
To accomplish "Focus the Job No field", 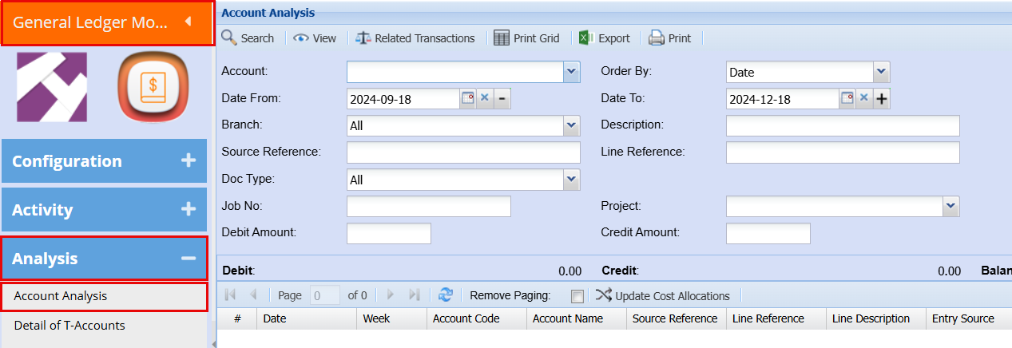I will pos(428,207).
